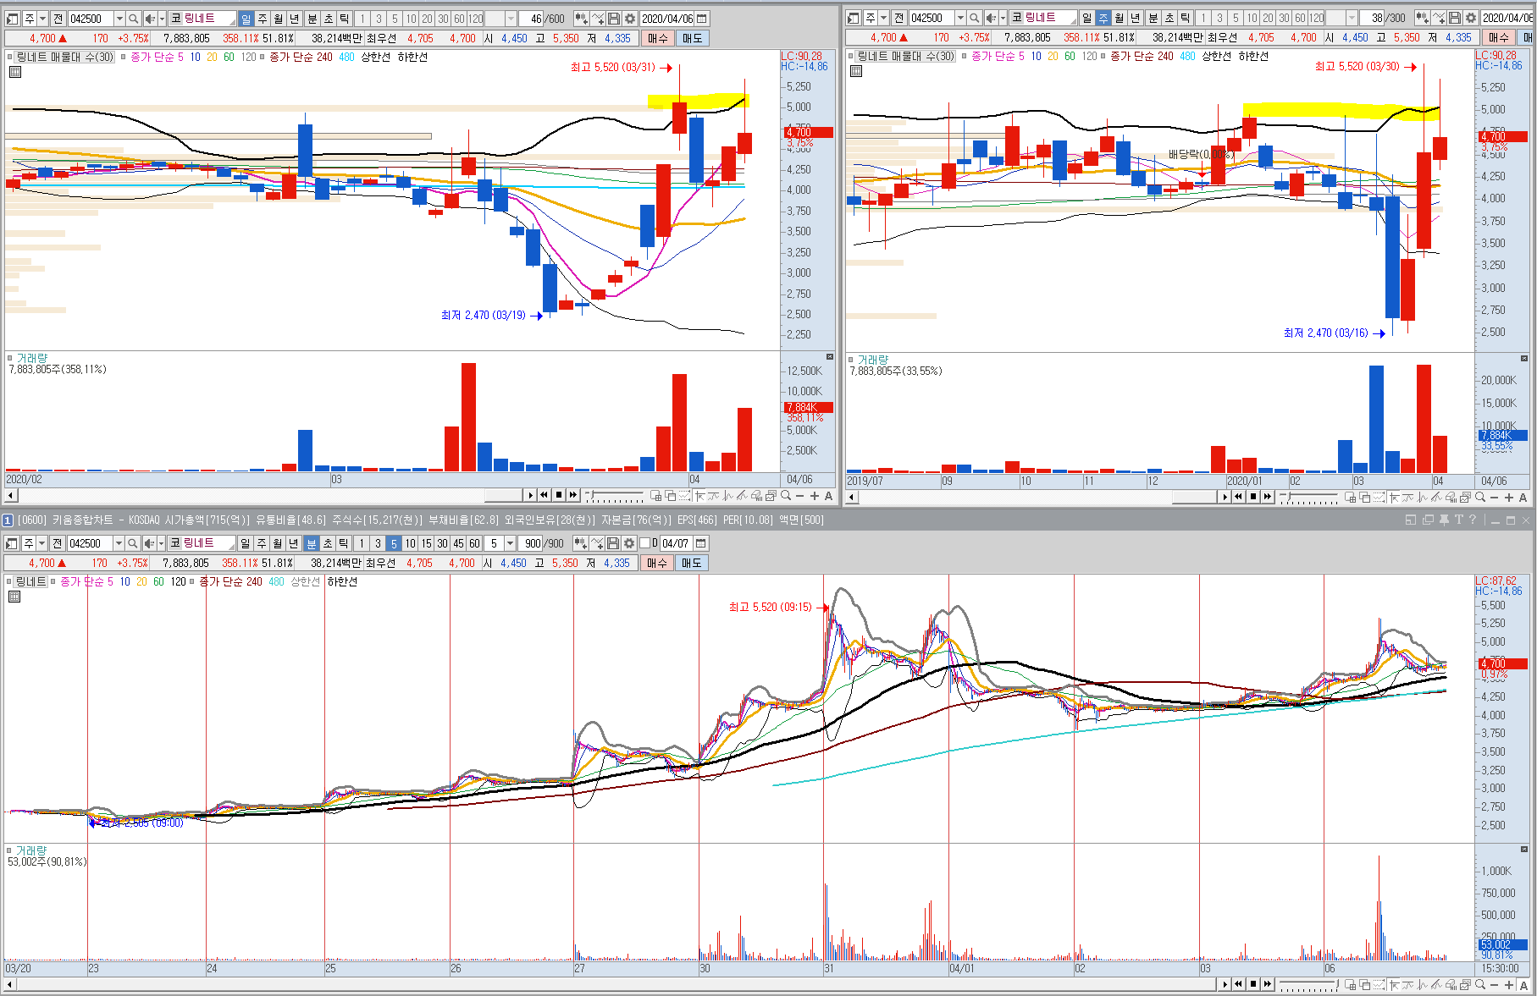The width and height of the screenshot is (1537, 996).
Task: Click the 'A' auto-fit icon below top-left chart
Action: pos(828,496)
